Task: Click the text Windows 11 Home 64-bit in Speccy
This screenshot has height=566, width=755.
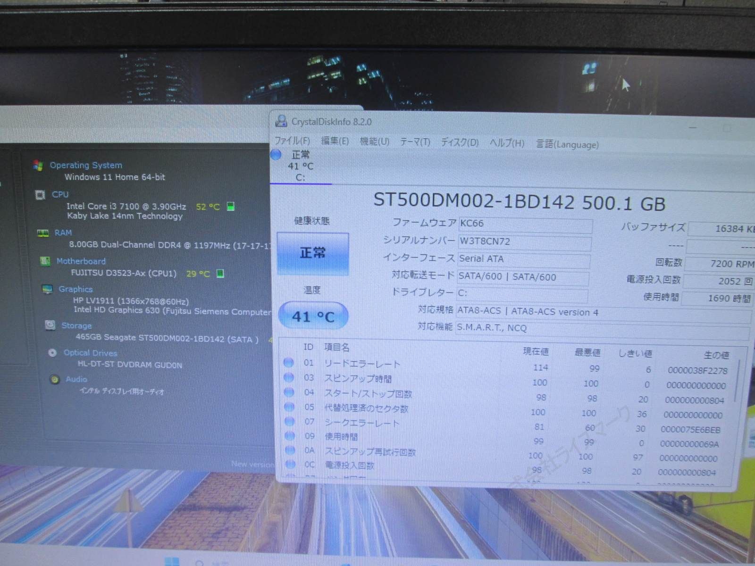Action: pyautogui.click(x=115, y=177)
